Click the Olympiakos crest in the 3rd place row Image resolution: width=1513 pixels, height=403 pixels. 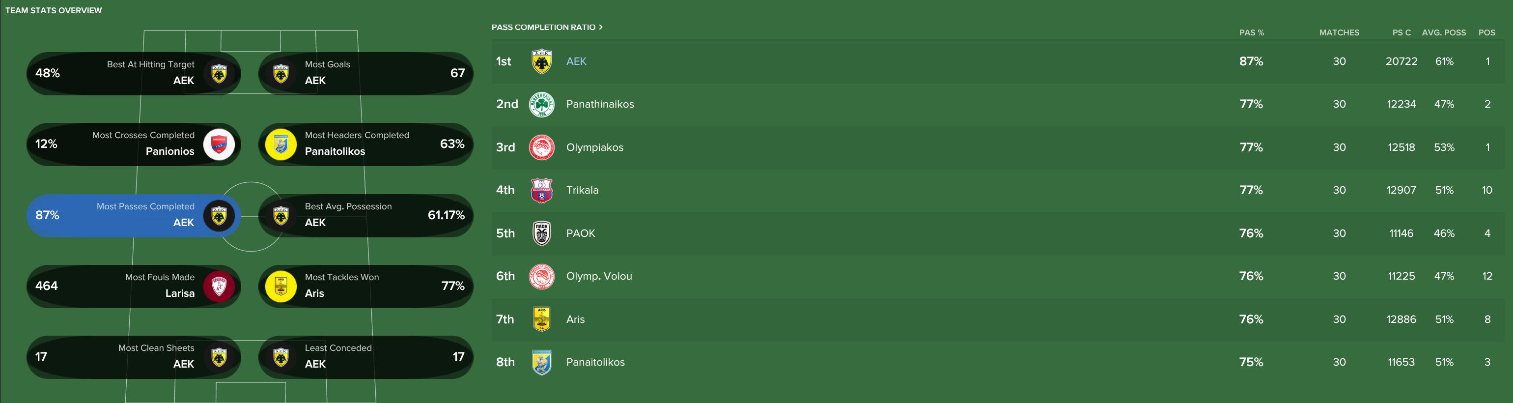pyautogui.click(x=541, y=147)
